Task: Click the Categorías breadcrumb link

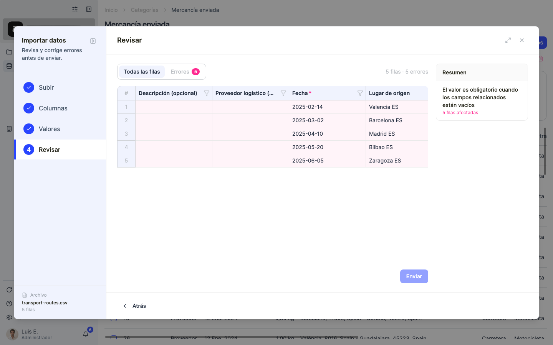Action: 144,10
